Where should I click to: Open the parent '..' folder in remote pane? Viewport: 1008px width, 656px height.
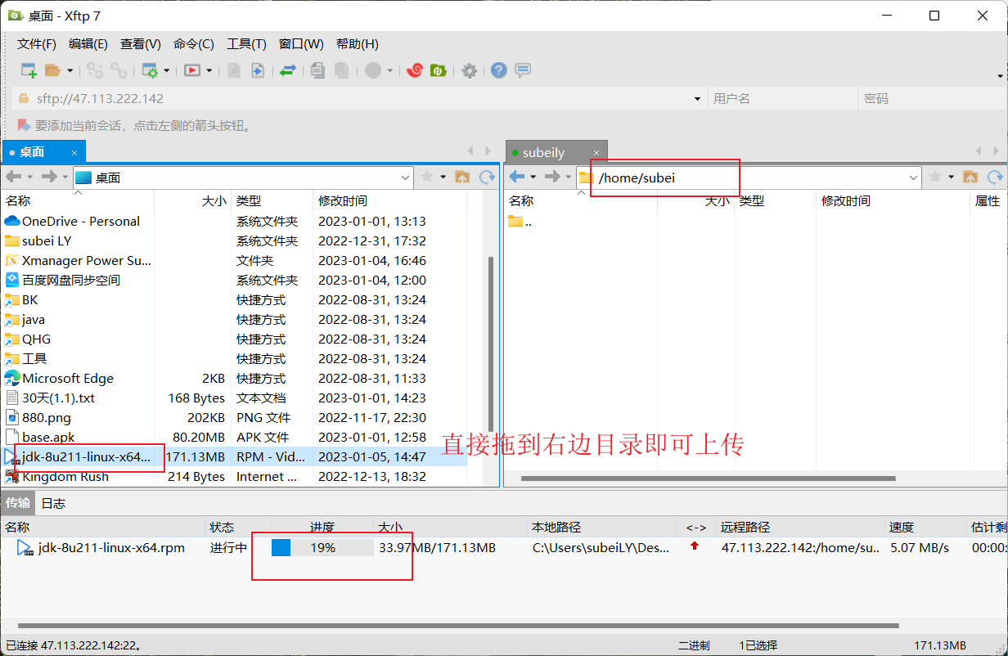(x=520, y=221)
